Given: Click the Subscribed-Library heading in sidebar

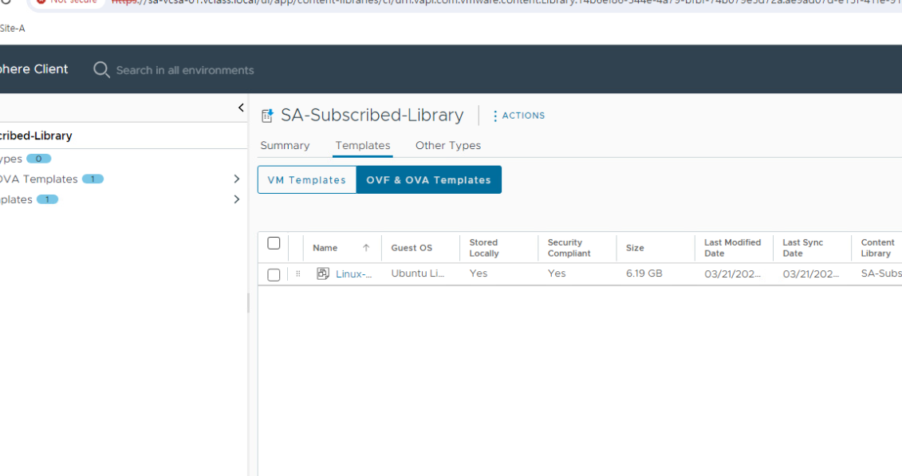Looking at the screenshot, I should (36, 136).
